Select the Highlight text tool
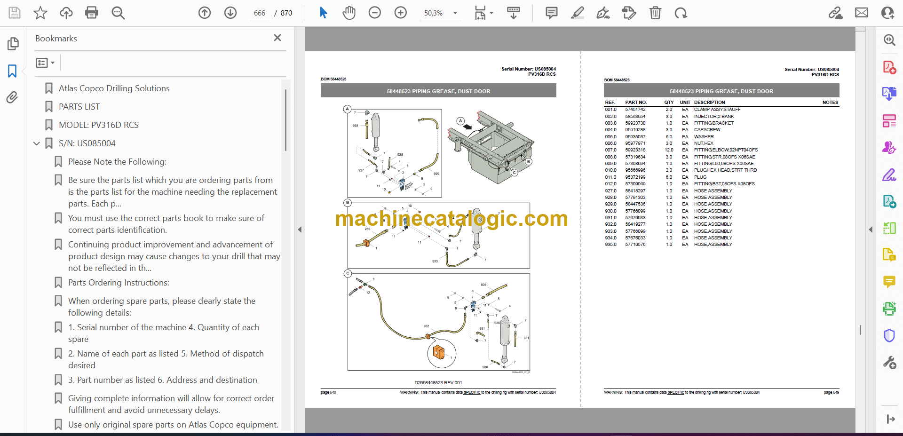The width and height of the screenshot is (903, 436). tap(577, 13)
